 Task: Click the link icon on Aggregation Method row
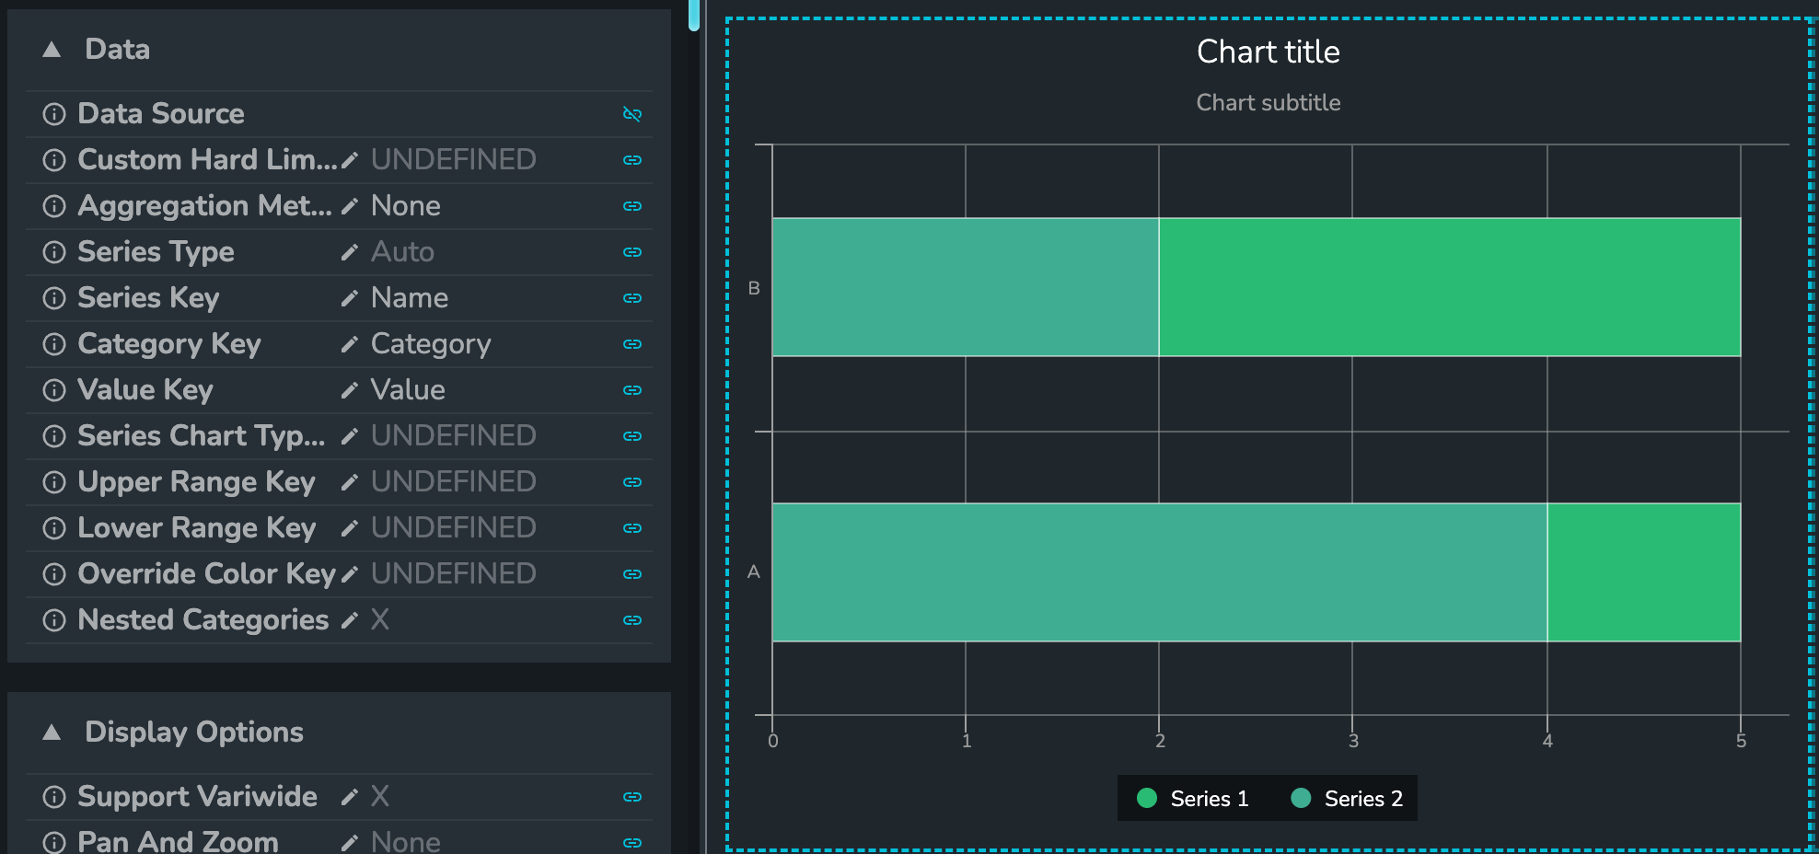click(631, 206)
